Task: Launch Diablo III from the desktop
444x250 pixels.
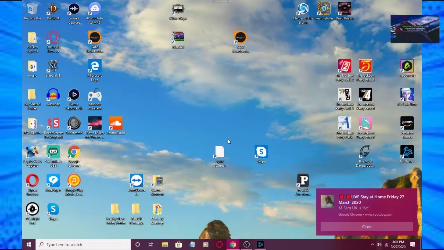Action: point(53,12)
